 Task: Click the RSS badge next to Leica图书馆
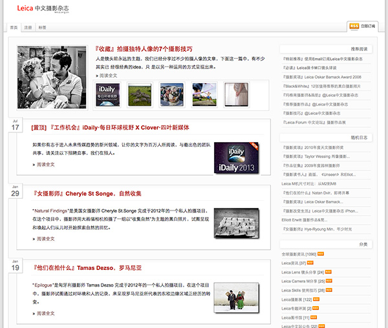tap(314, 318)
